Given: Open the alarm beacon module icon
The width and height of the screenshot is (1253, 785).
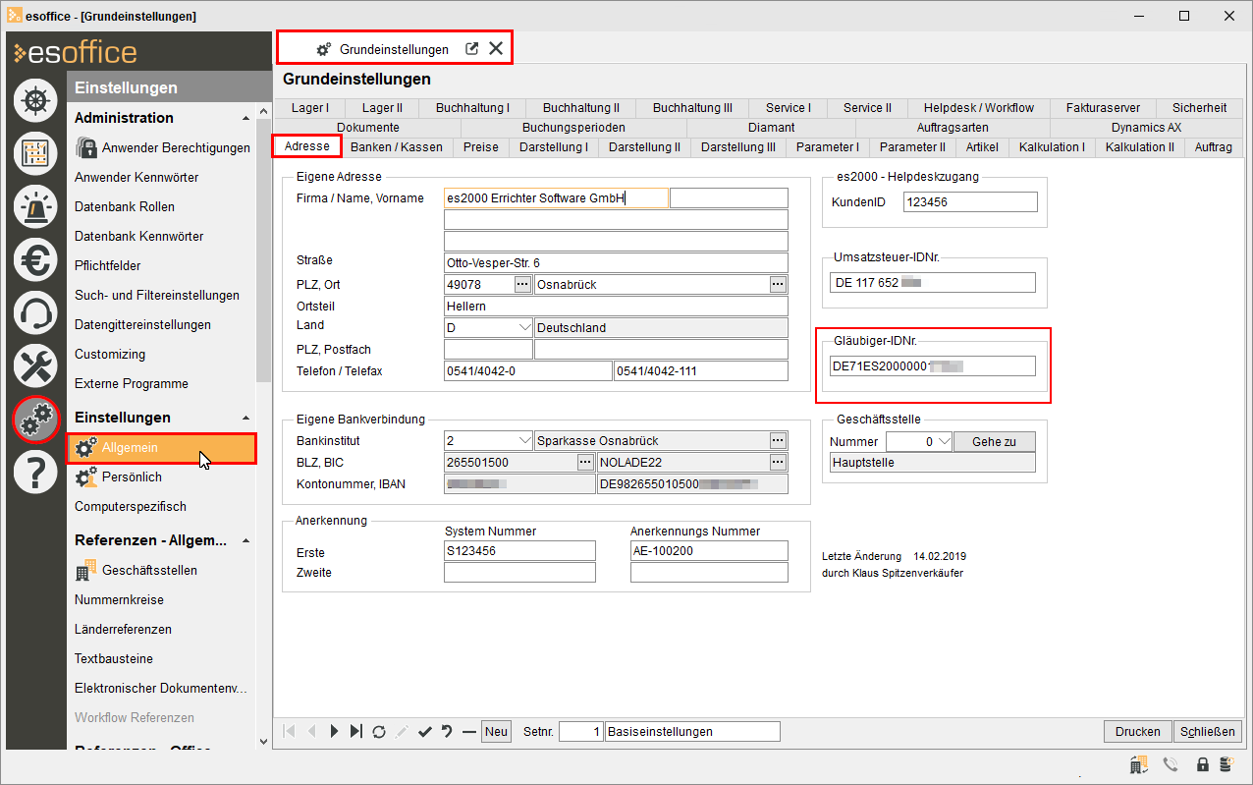Looking at the screenshot, I should click(35, 206).
